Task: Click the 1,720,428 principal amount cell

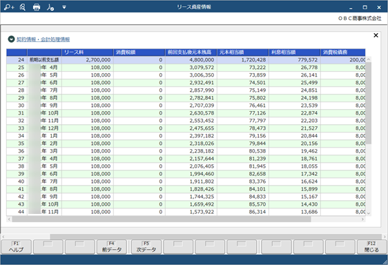Action: 243,60
